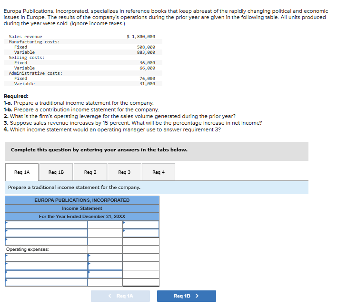The width and height of the screenshot is (337, 308).
Task: Click the Variable label under Administrative costs
Action: pos(24,84)
